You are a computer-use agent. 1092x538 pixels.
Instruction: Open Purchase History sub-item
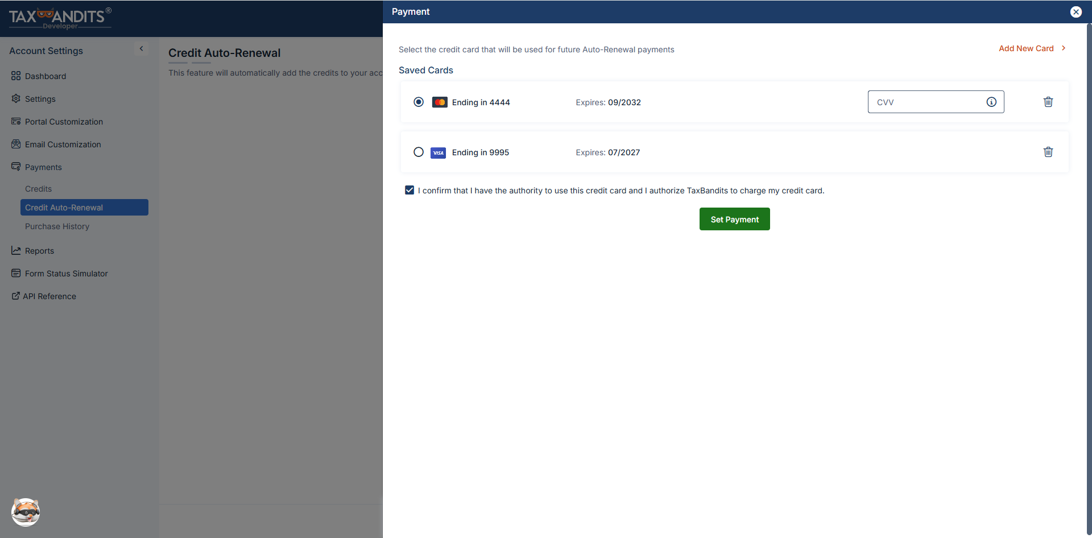click(x=57, y=226)
